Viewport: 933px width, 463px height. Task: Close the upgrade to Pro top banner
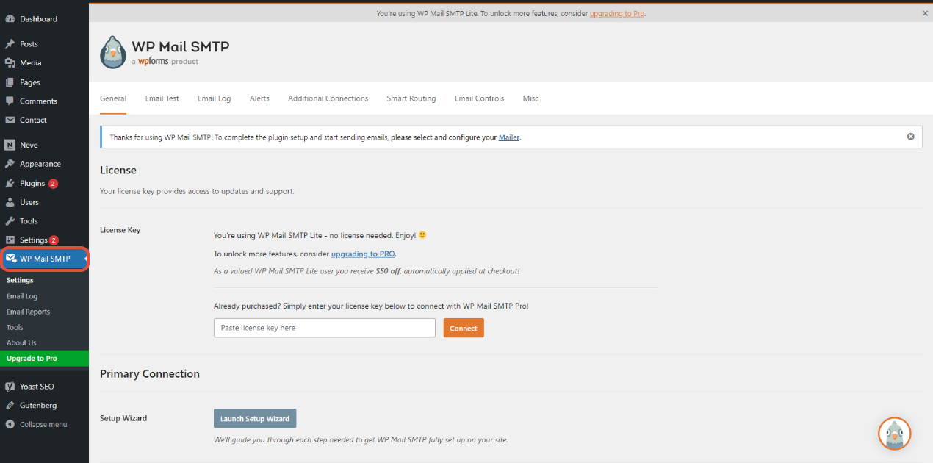point(925,13)
